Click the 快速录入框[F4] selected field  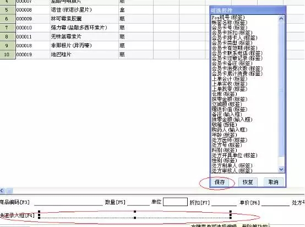(135, 215)
